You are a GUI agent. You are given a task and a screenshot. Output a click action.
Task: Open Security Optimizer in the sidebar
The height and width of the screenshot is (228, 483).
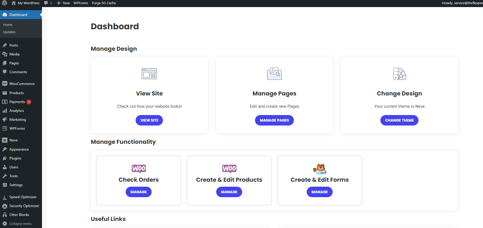[x=24, y=206]
